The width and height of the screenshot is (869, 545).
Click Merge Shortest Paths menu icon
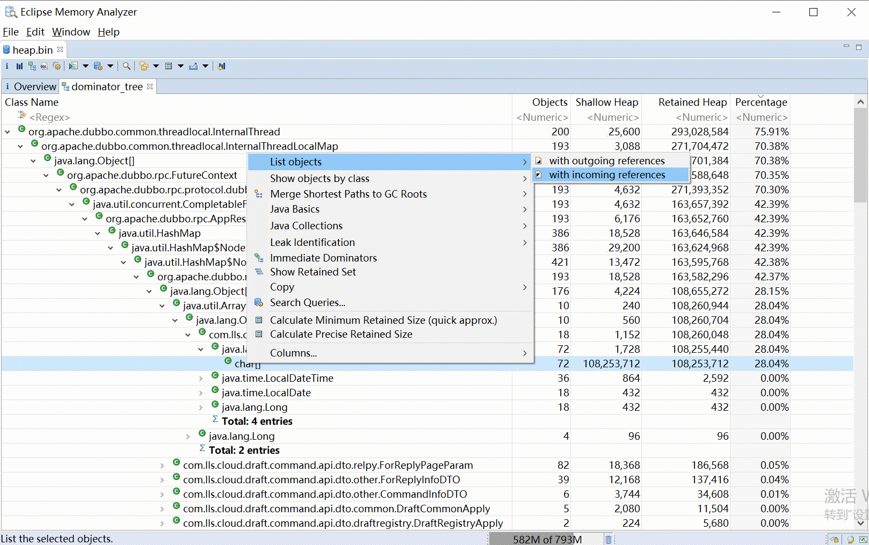tap(259, 194)
